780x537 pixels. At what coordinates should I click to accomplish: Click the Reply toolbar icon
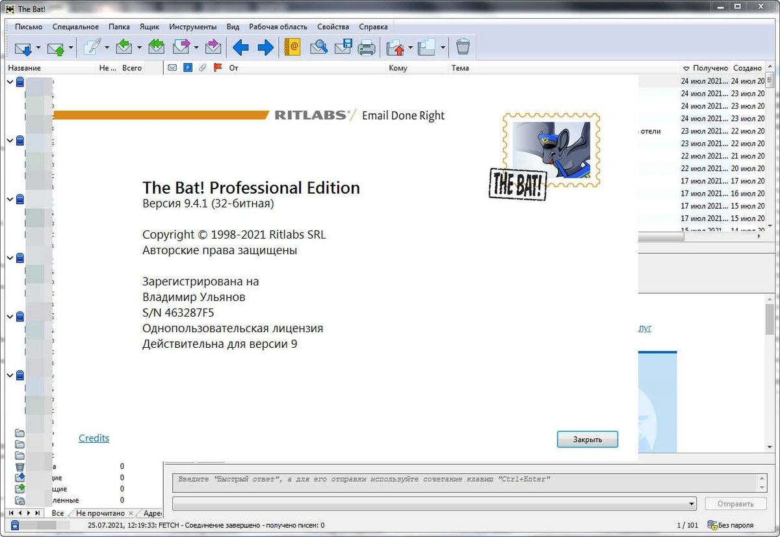point(124,47)
